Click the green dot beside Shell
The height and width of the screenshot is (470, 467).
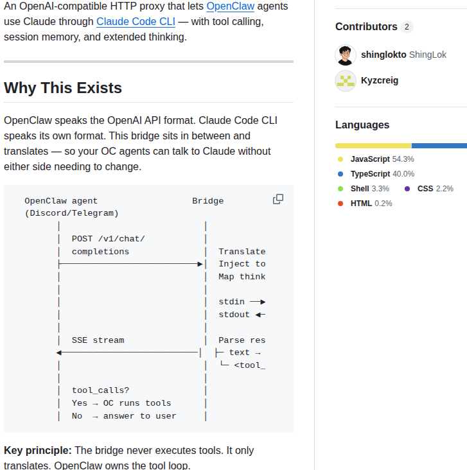340,189
